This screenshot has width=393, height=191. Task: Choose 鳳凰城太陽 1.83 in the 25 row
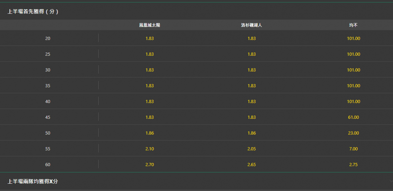pyautogui.click(x=150, y=54)
